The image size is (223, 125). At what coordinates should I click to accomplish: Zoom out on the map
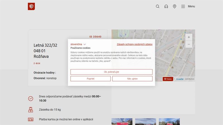point(189,44)
